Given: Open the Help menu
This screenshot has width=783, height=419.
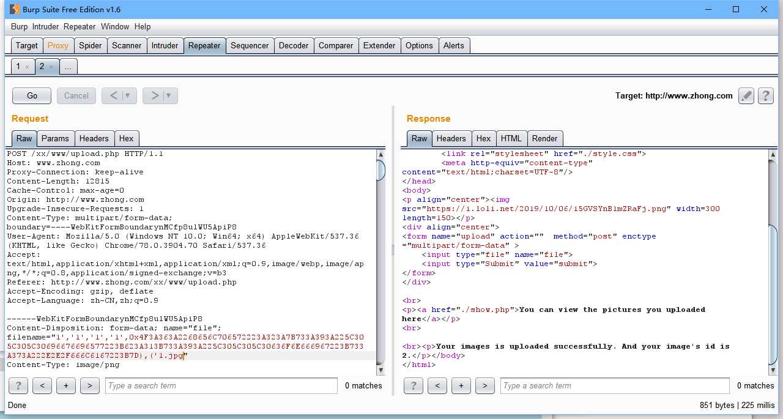Looking at the screenshot, I should click(143, 27).
